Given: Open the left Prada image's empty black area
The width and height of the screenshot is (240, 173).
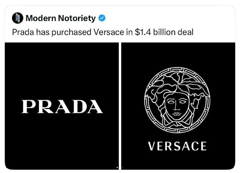Looking at the screenshot, I should 62,66.
